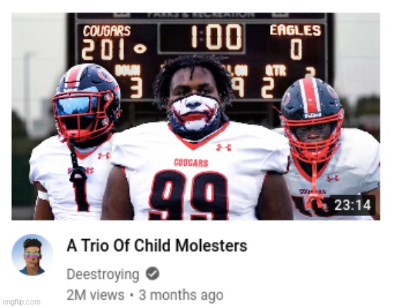Click the left player's blue visor helmet
394x308 pixels.
coord(86,100)
